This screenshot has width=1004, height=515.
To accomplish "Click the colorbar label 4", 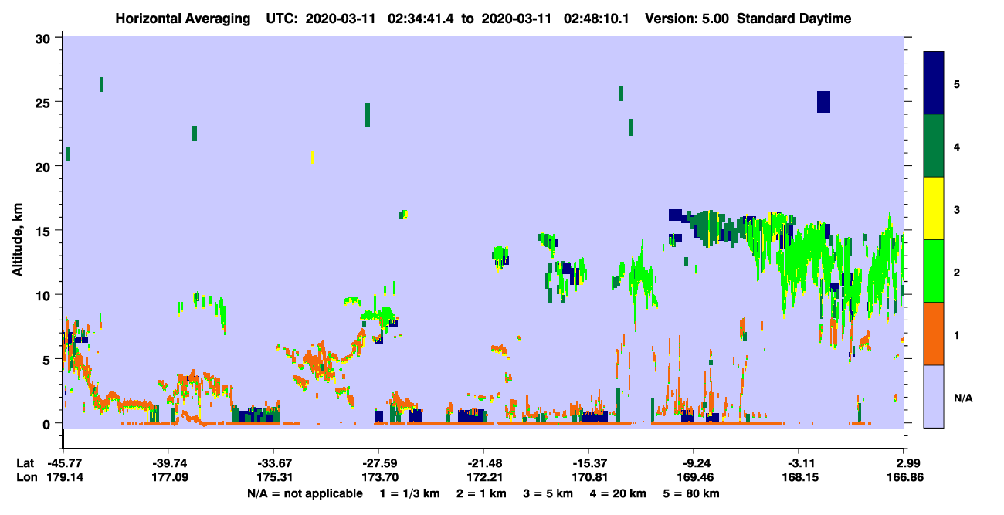I will (956, 147).
